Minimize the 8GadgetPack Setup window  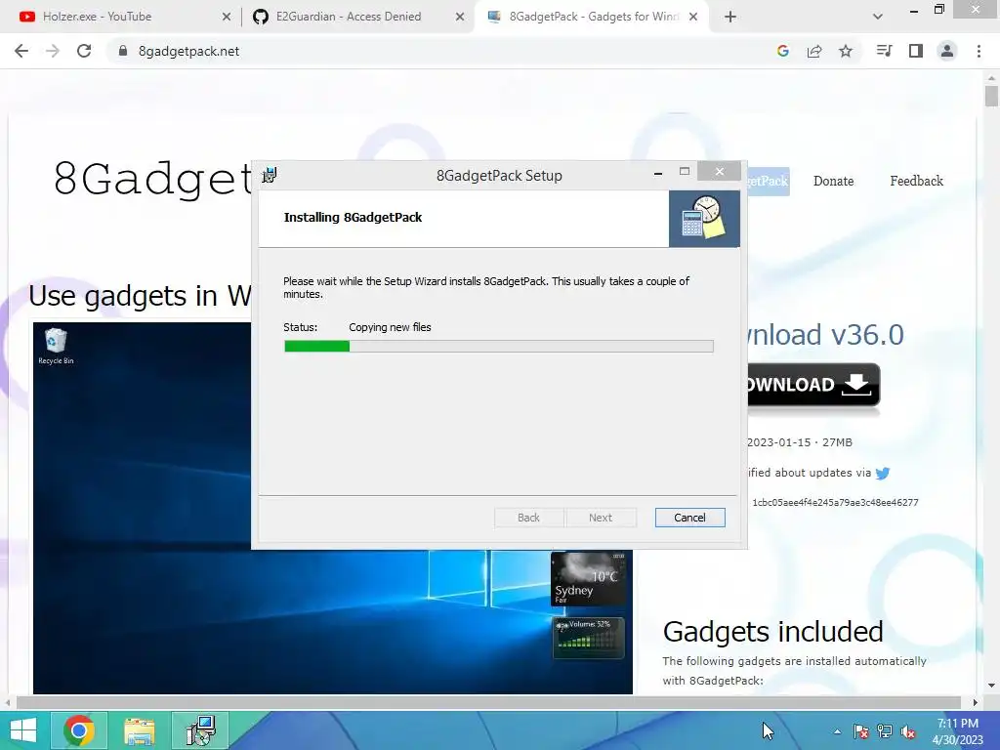[658, 173]
